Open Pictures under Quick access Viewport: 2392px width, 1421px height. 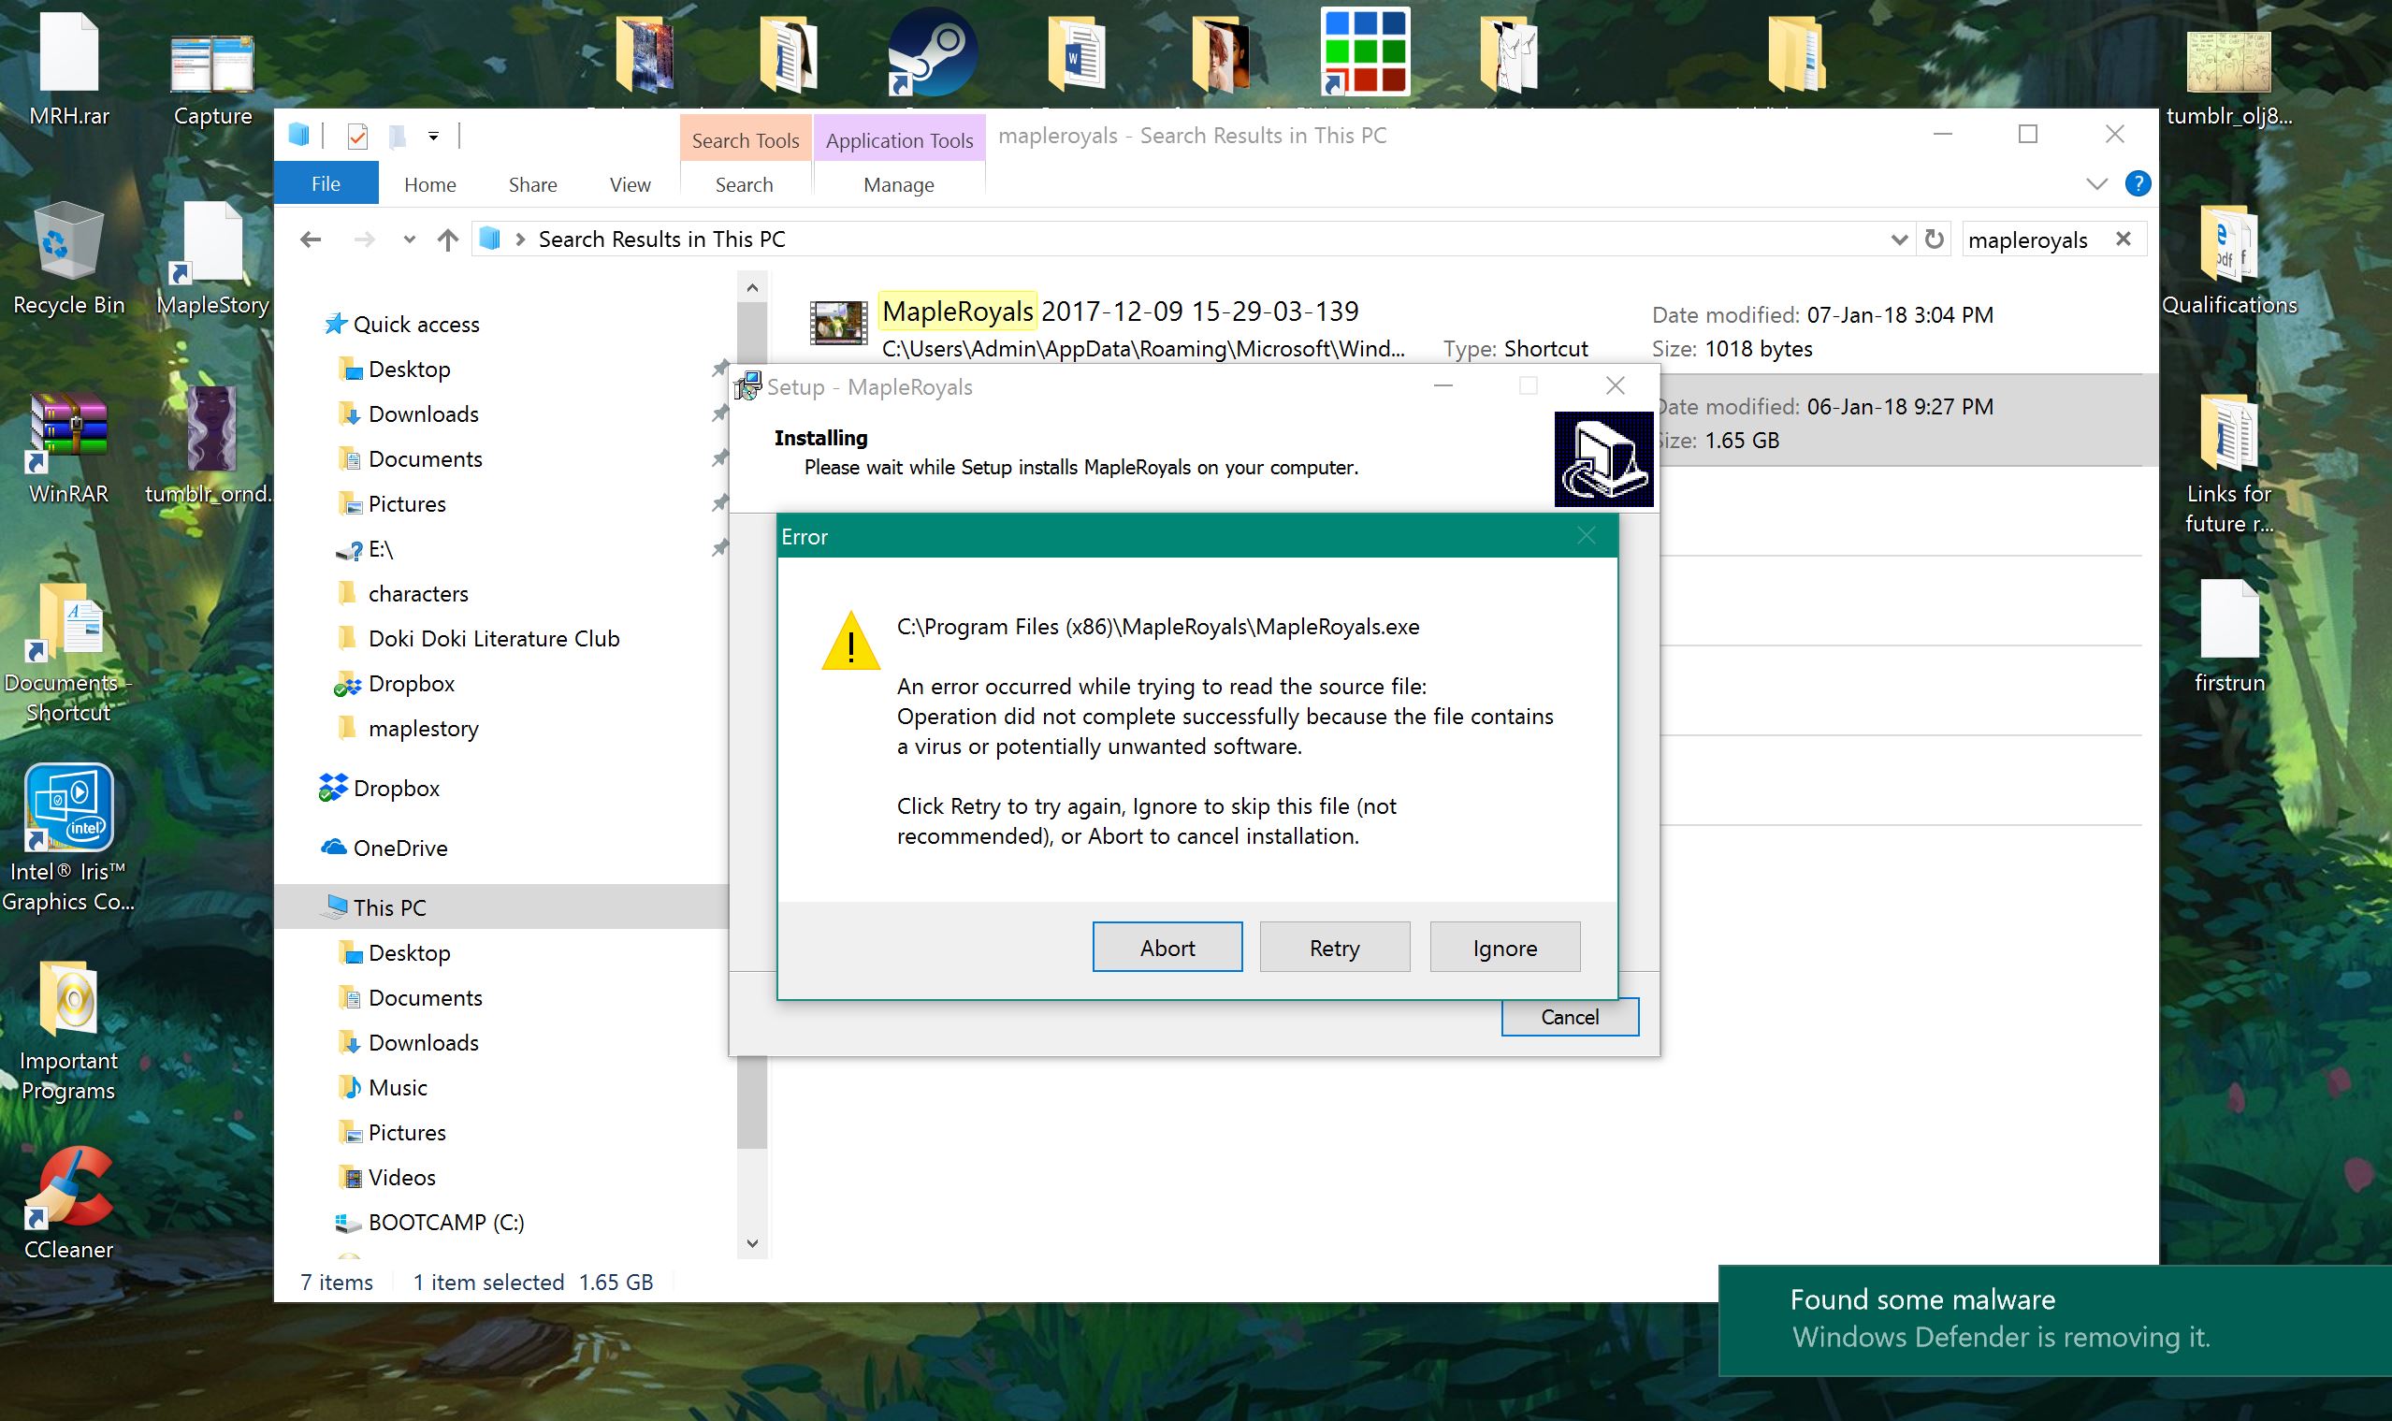[407, 503]
